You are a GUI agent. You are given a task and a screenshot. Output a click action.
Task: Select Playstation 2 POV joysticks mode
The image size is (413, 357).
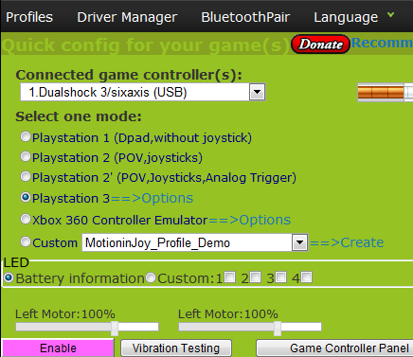[26, 156]
